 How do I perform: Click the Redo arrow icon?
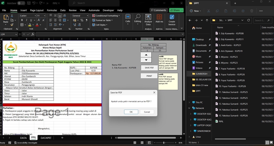(41, 3)
